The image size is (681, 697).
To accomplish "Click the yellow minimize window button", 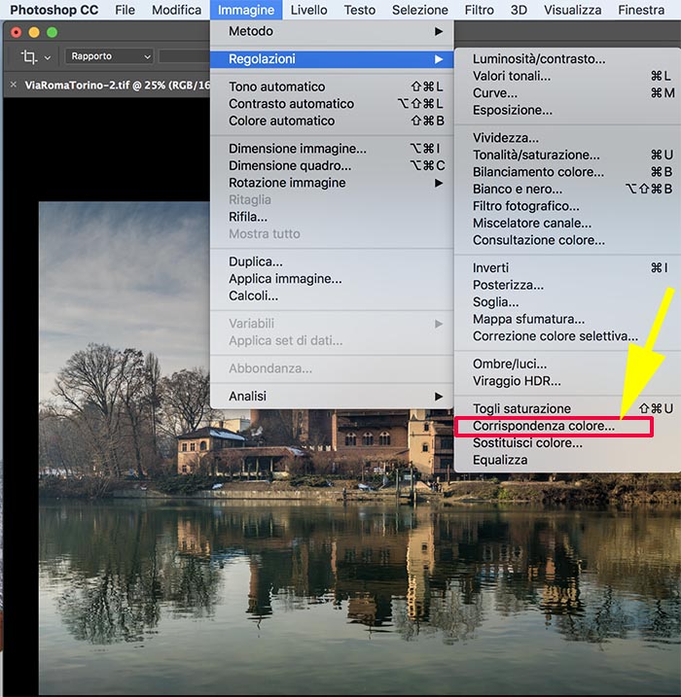I will (34, 32).
